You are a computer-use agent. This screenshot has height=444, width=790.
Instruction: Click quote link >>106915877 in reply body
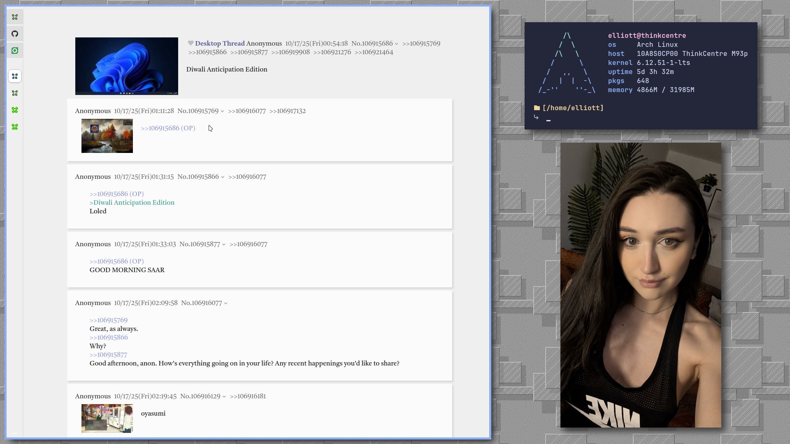(108, 355)
